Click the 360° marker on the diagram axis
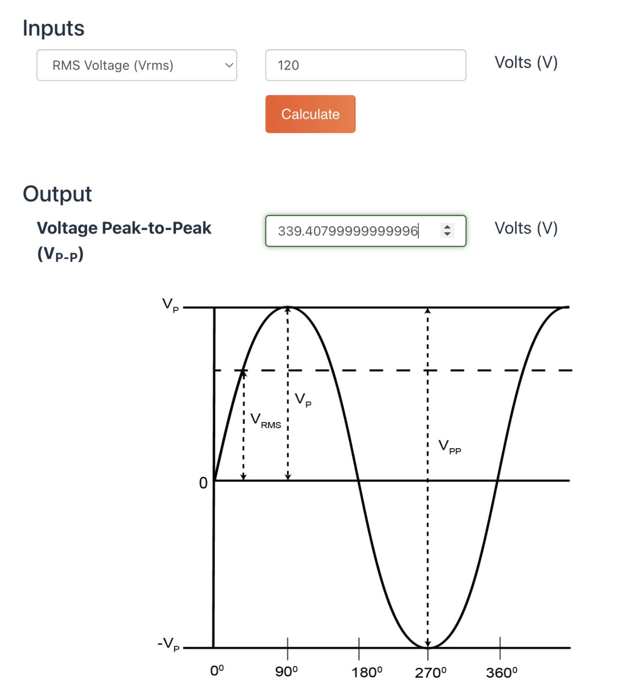Viewport: 627px width, 696px height. tap(502, 672)
